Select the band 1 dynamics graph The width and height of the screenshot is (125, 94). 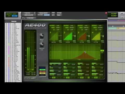pyautogui.click(x=54, y=36)
